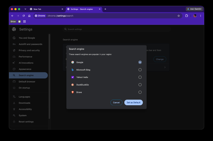Open Chrome's three-dot menu

tap(200, 16)
